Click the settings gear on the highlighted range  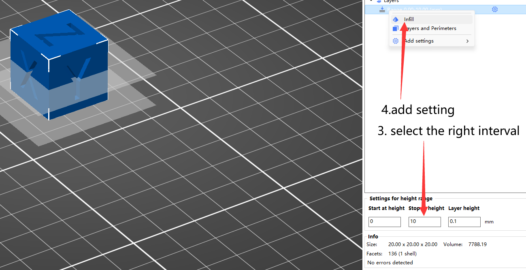[494, 9]
